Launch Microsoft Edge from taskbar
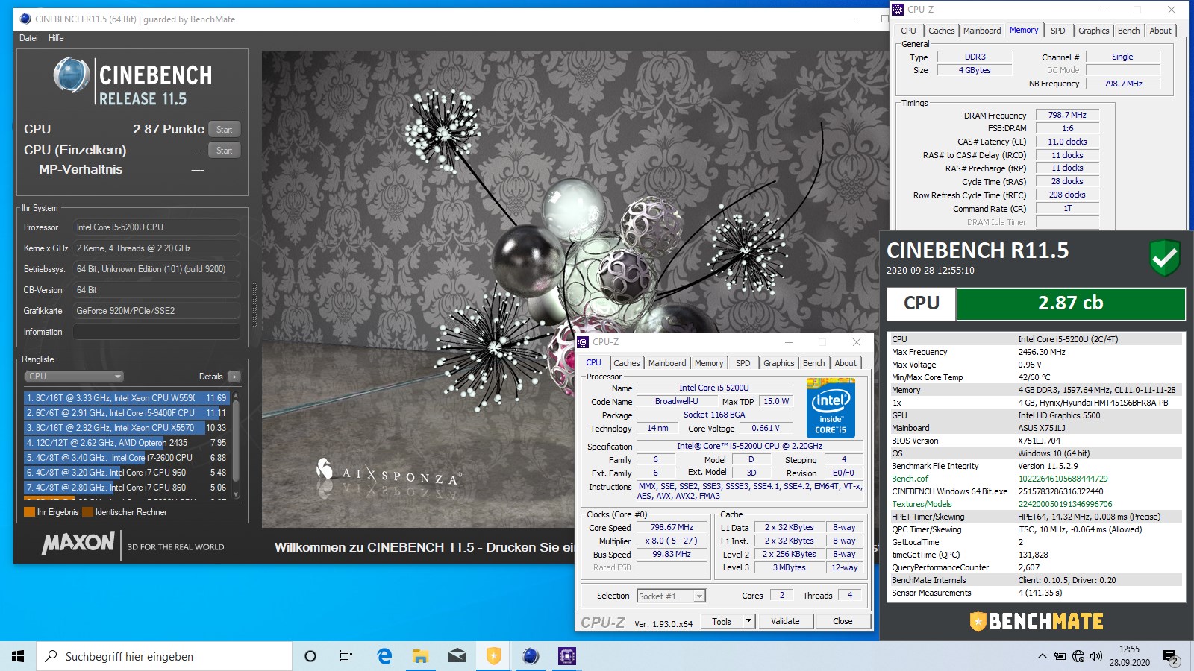 point(384,656)
